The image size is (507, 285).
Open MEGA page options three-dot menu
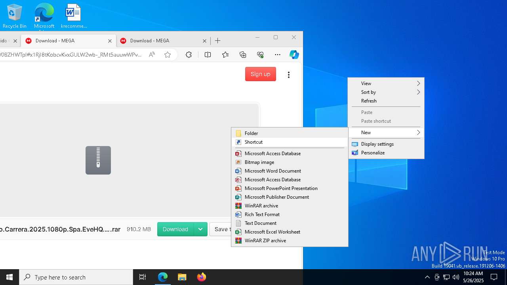point(289,74)
